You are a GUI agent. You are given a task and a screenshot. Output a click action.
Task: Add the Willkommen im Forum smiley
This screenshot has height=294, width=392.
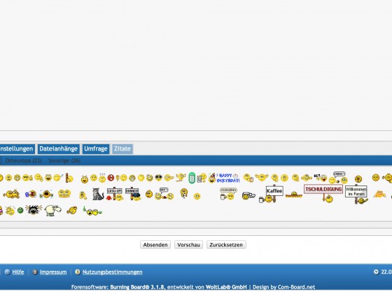(x=356, y=195)
